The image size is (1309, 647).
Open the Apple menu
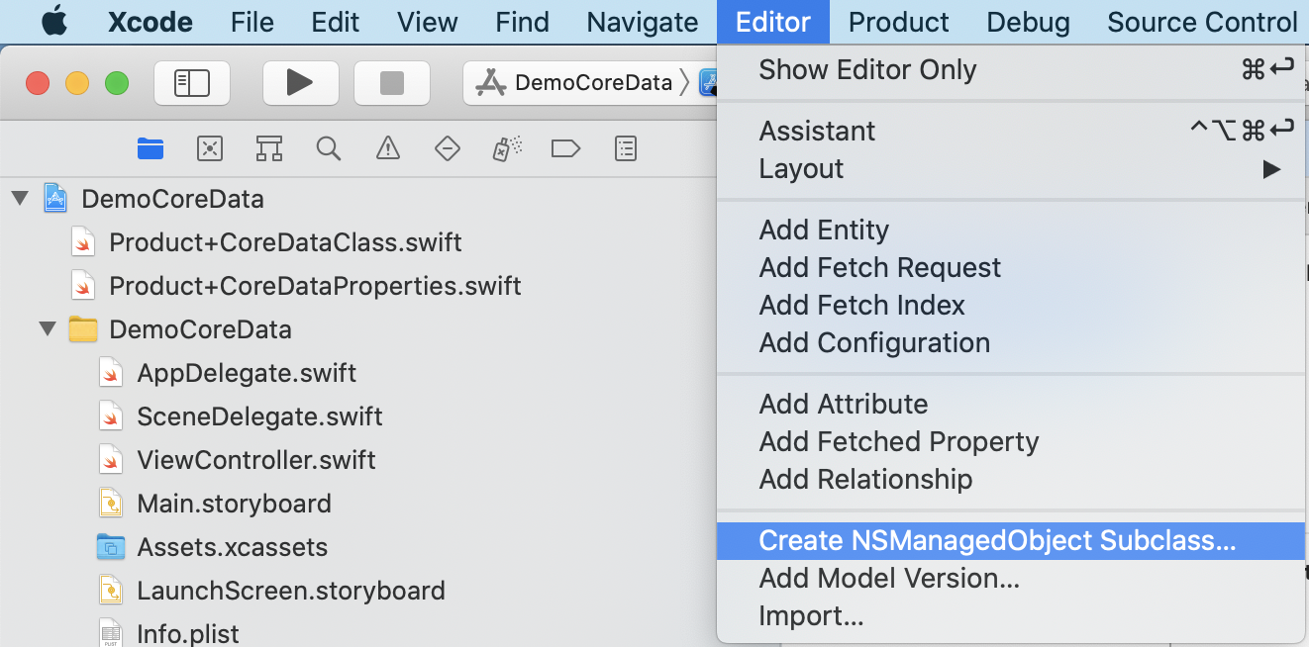pos(54,21)
